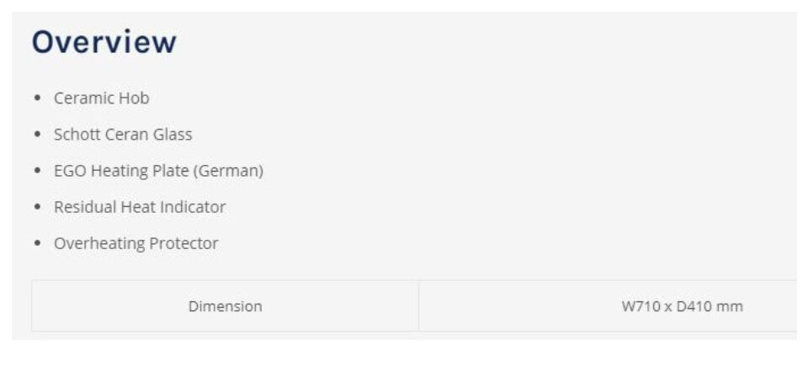This screenshot has height=377, width=808.
Task: Click the Overview heading
Action: coord(104,42)
